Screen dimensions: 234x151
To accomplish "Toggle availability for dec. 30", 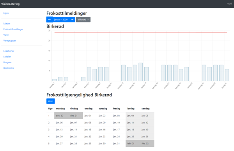I will pos(61,116).
